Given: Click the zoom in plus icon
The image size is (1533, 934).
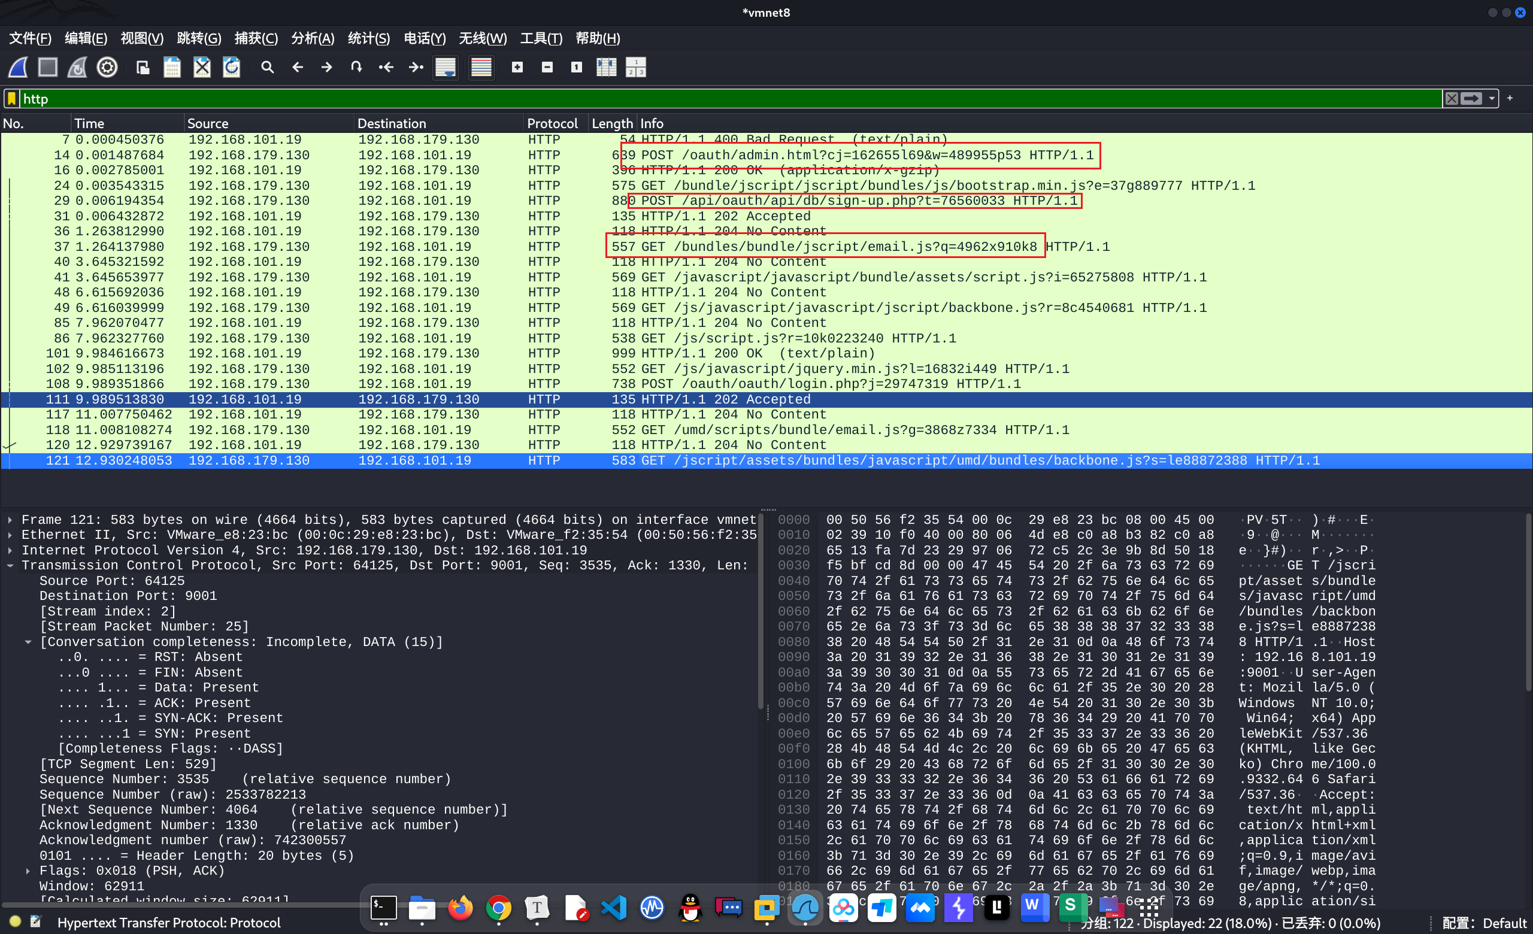Looking at the screenshot, I should tap(517, 66).
